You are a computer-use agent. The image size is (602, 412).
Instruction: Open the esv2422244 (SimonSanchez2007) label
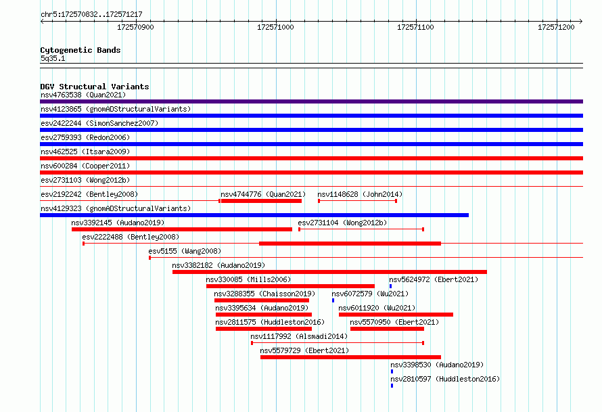99,123
